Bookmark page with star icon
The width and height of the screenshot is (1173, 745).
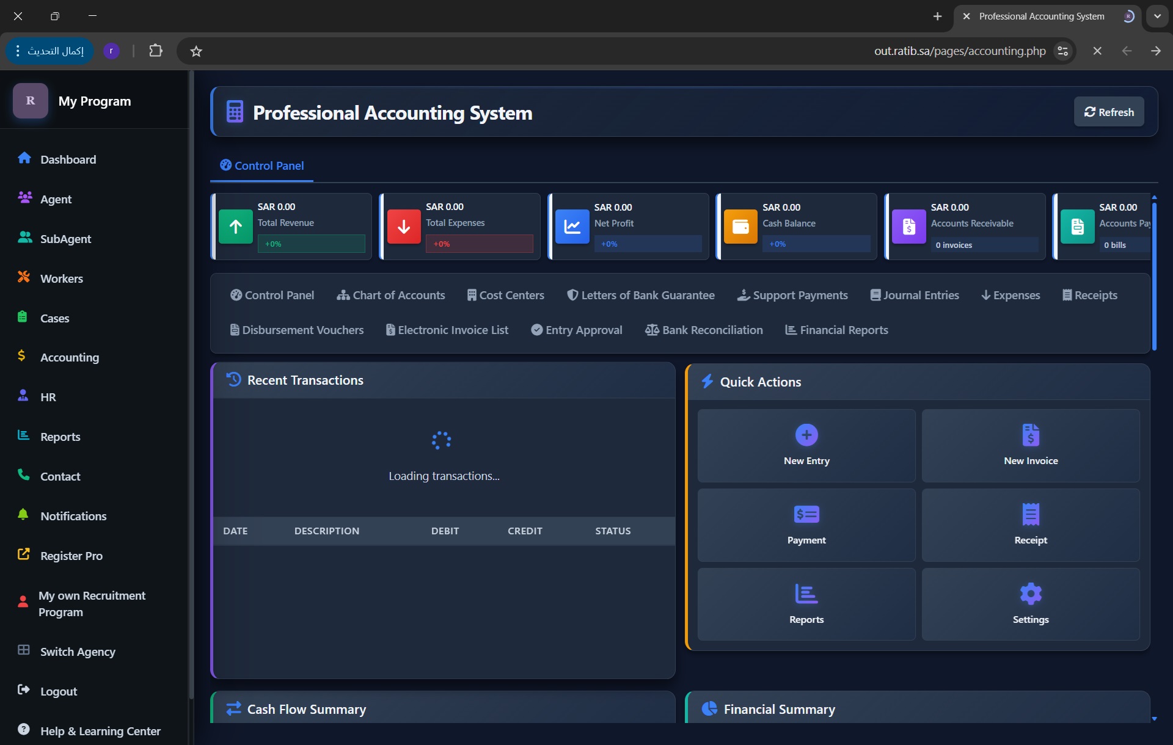point(196,51)
